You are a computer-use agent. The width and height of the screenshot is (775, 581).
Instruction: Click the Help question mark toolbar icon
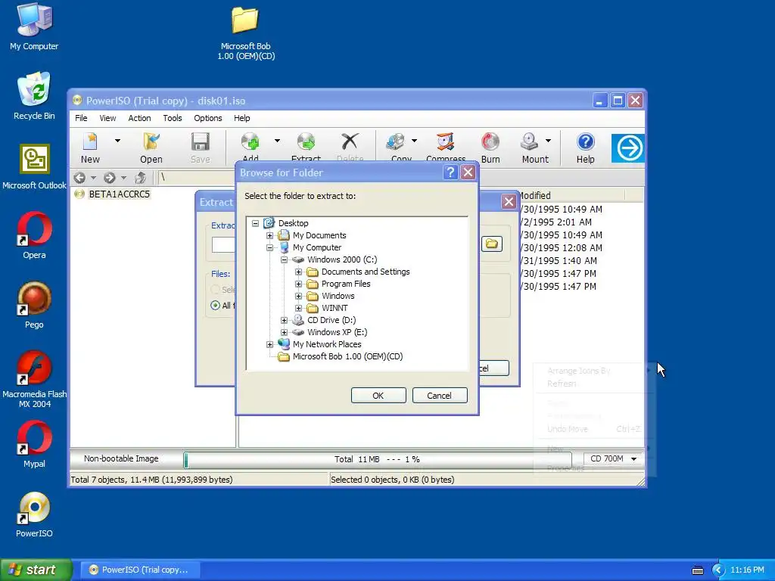585,148
